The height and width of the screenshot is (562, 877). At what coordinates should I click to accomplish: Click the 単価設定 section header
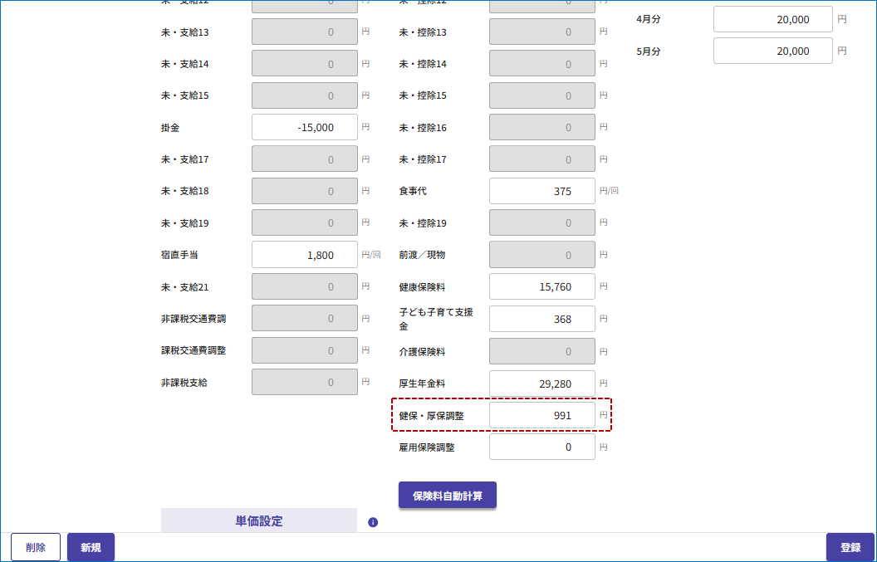coord(258,521)
